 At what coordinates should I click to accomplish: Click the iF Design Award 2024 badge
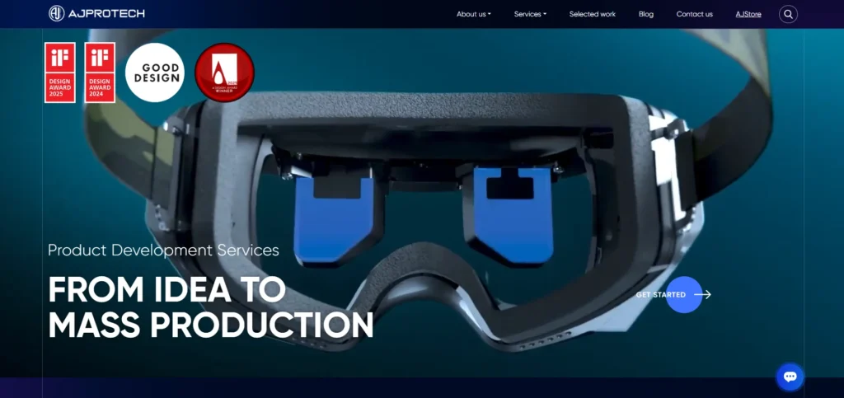point(100,73)
